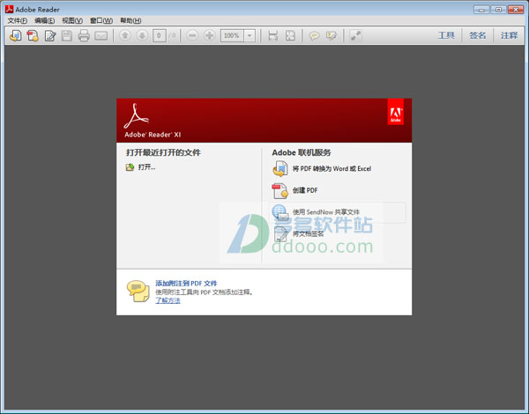Minimize the Adobe Reader window

[481, 10]
